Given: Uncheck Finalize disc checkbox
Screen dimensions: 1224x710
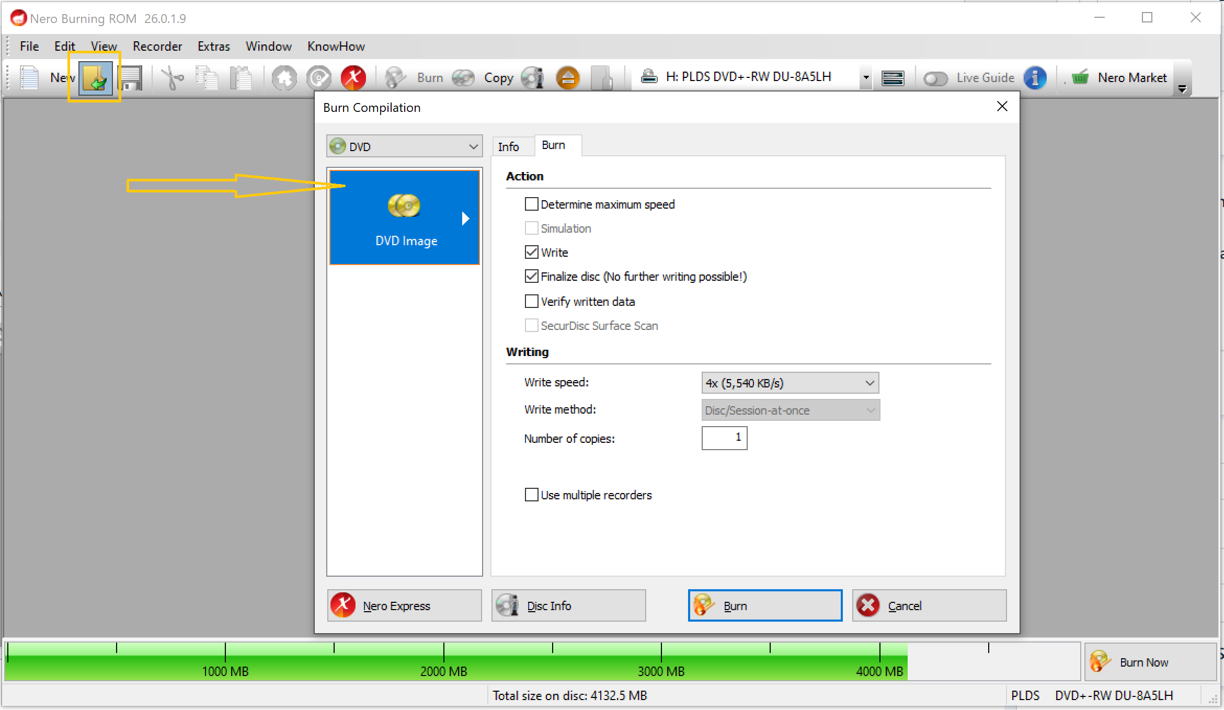Looking at the screenshot, I should pyautogui.click(x=531, y=276).
